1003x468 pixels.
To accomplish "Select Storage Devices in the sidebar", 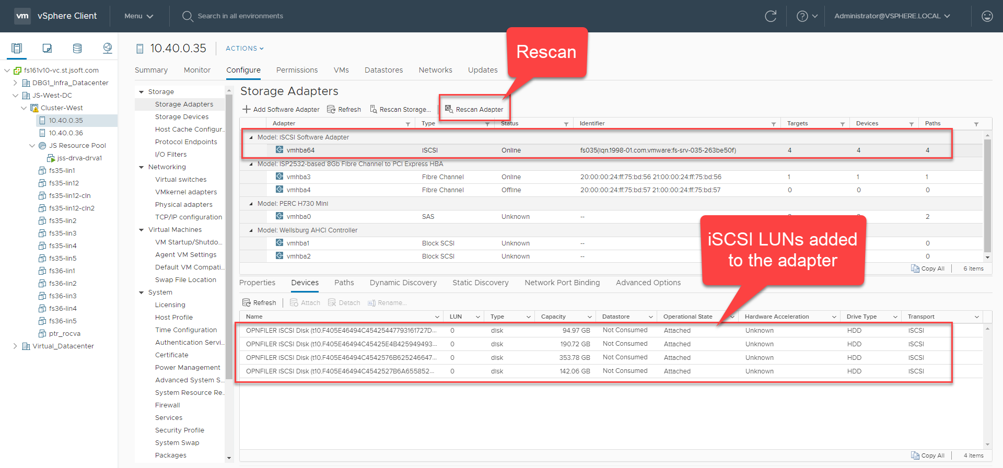I will (182, 117).
